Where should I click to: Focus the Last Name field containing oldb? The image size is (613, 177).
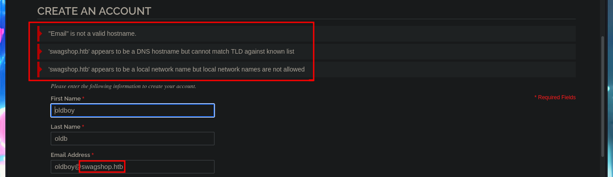tap(132, 139)
